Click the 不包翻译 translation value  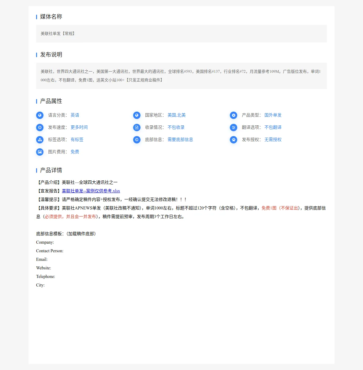tap(273, 128)
